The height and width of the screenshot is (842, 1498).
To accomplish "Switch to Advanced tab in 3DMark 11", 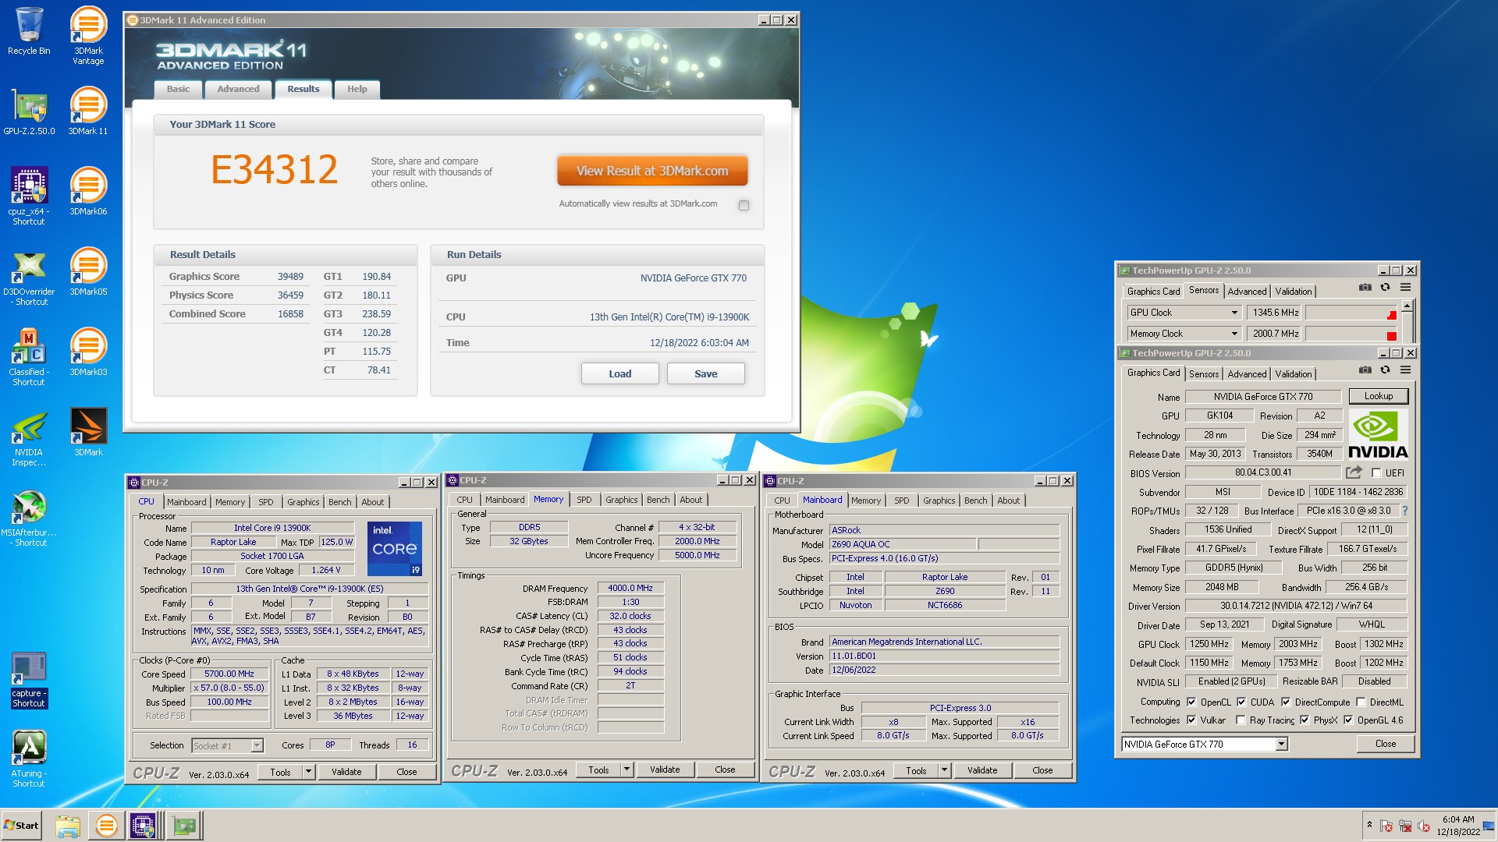I will point(238,89).
